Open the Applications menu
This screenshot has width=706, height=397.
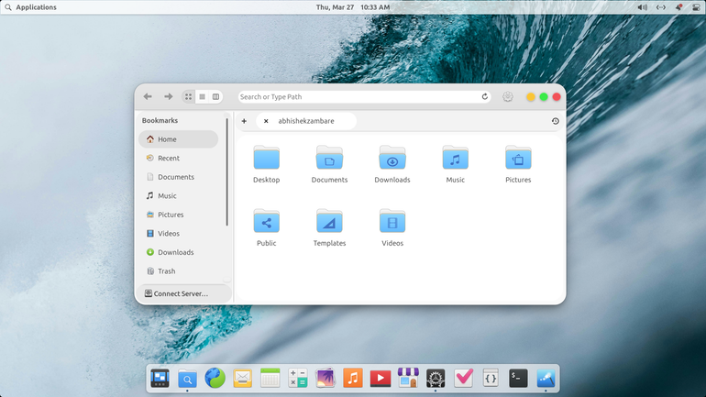click(30, 7)
